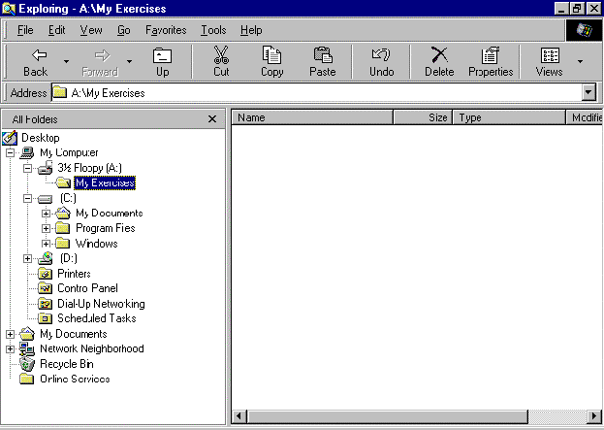Go Back using toolbar arrow
Screen dimensions: 604x430
click(x=36, y=61)
